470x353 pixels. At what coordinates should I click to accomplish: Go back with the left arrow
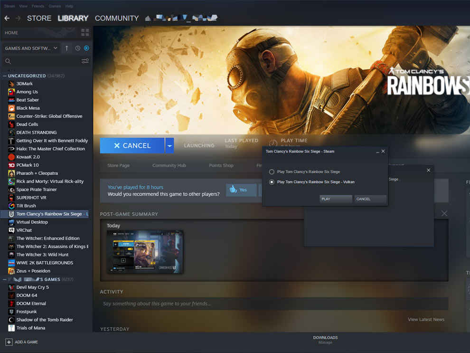click(x=7, y=19)
